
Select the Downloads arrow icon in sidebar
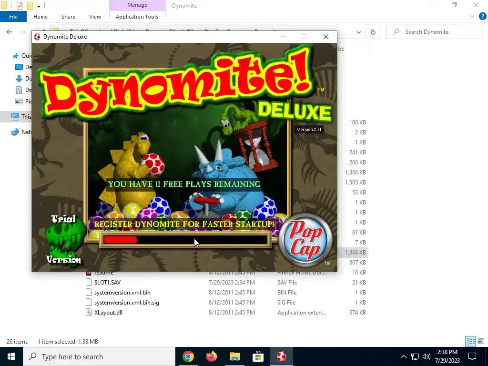19,79
